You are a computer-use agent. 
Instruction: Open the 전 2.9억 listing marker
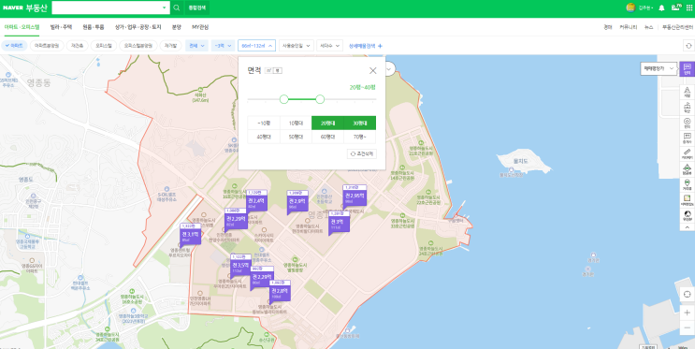pos(297,201)
